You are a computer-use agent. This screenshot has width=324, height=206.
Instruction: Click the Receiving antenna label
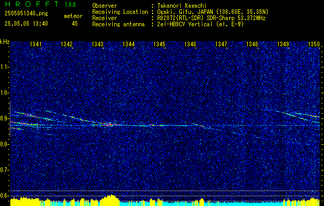118,24
